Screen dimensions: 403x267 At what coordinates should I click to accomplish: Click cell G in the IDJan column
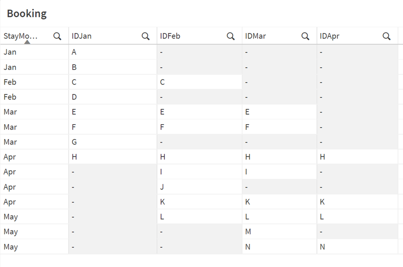[74, 142]
